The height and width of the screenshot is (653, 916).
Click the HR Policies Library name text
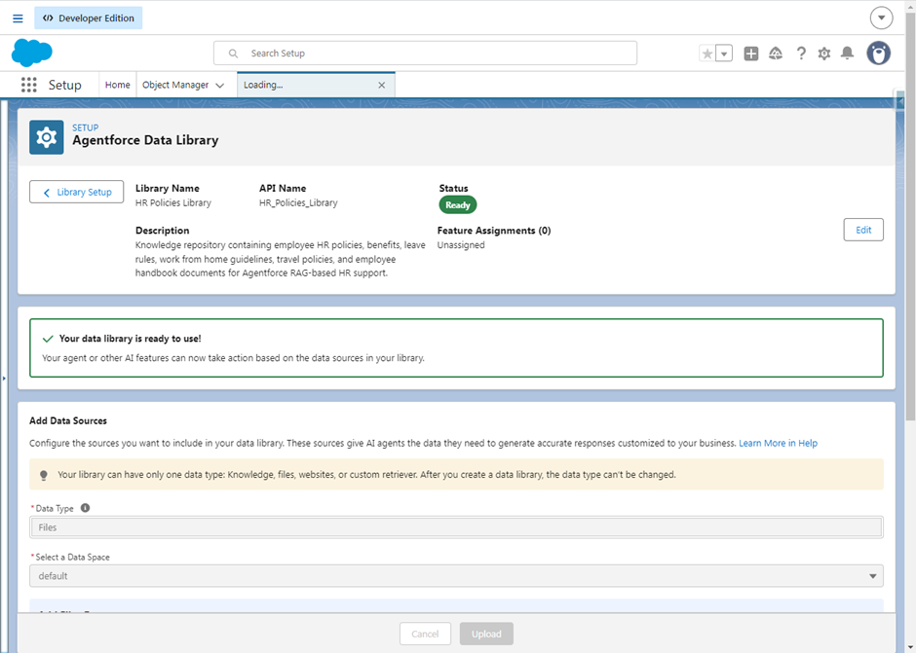172,203
